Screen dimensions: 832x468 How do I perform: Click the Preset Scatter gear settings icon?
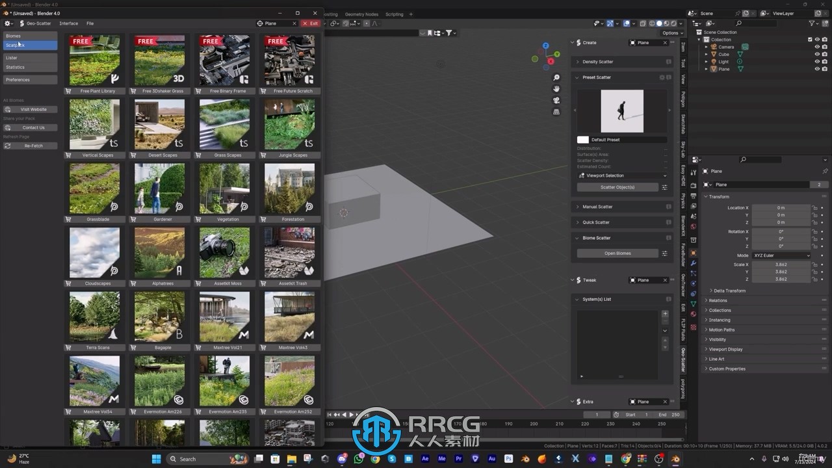(x=662, y=77)
